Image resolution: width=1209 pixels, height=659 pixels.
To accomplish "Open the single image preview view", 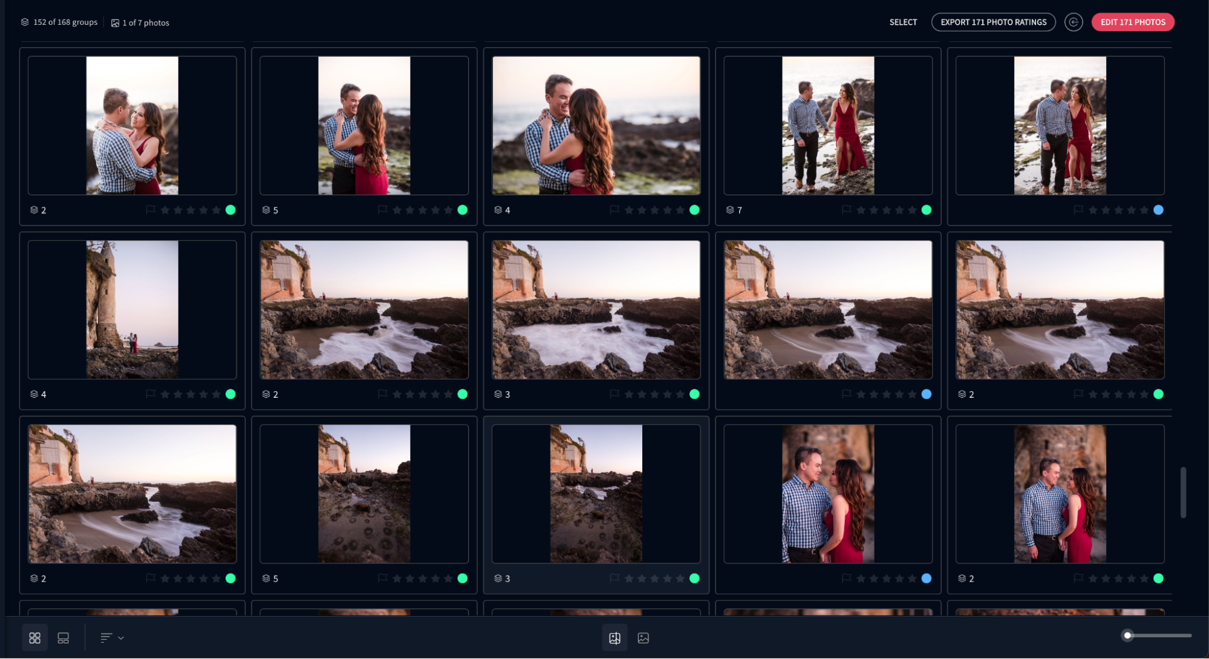I will 643,638.
